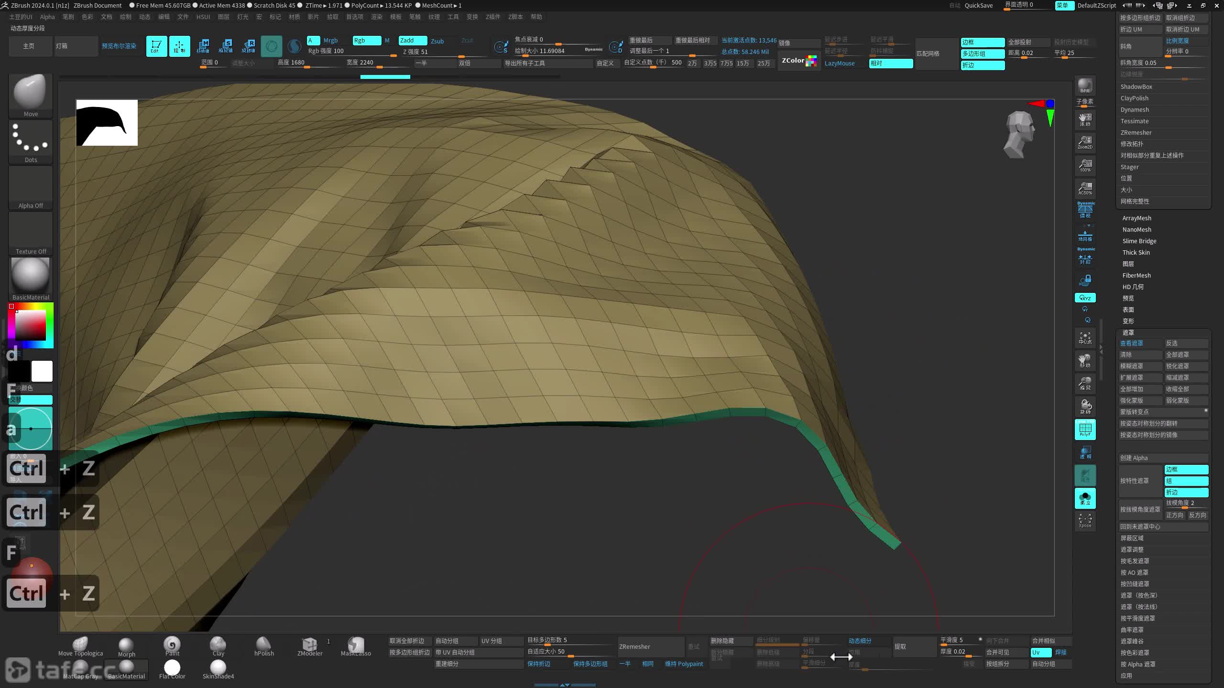Image resolution: width=1224 pixels, height=688 pixels.
Task: Click the 100% actual size icon
Action: click(x=1085, y=165)
